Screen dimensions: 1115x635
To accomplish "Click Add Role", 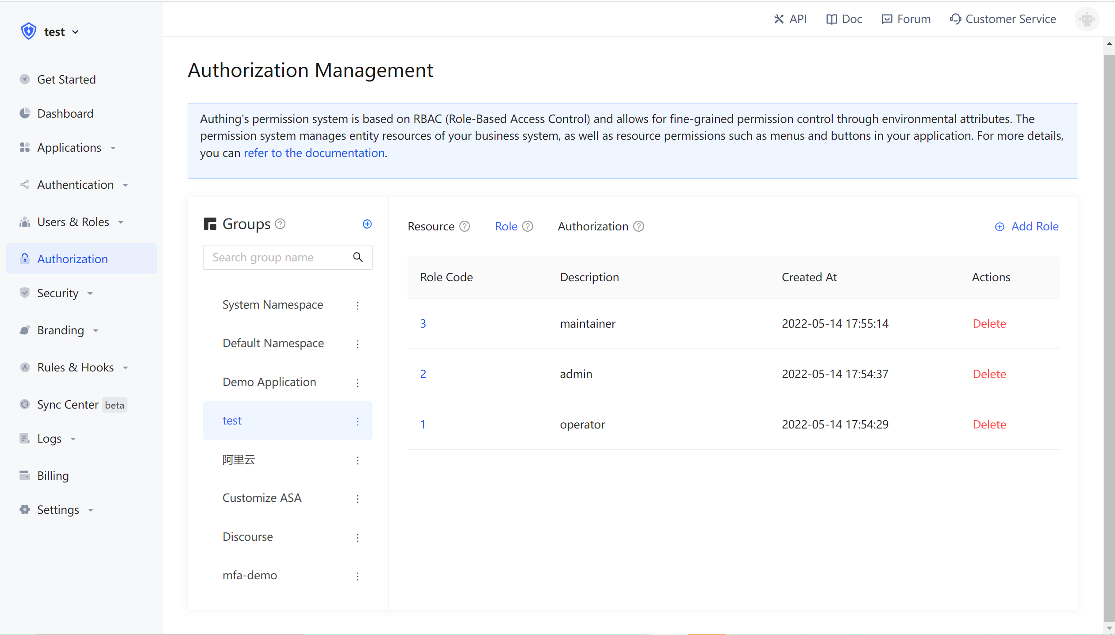I will [1027, 226].
